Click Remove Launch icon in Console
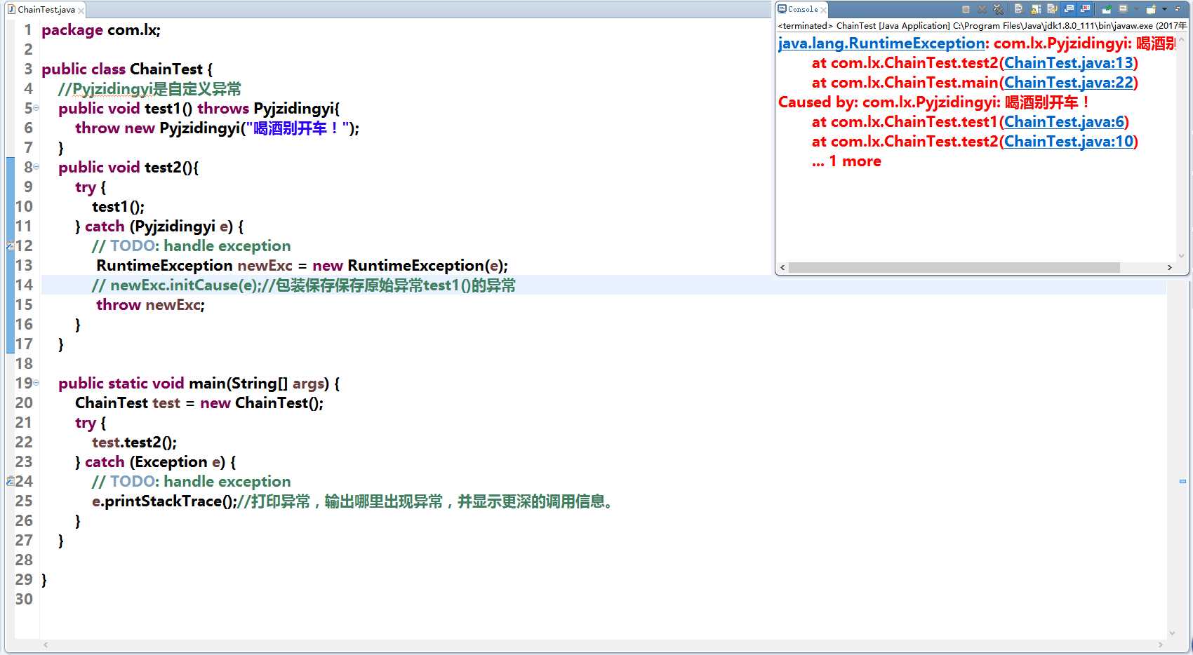The width and height of the screenshot is (1193, 655). click(982, 9)
